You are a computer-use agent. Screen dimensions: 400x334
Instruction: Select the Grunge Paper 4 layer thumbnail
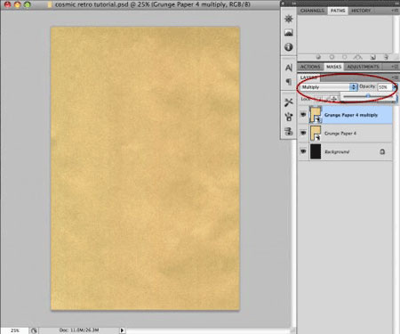coord(316,133)
